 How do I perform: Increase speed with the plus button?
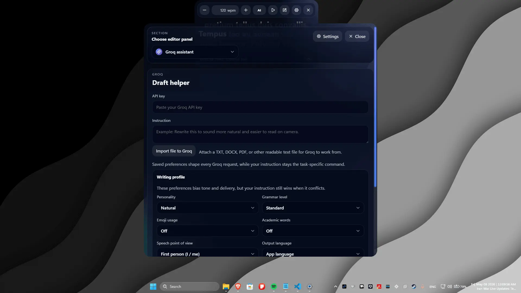(x=246, y=10)
